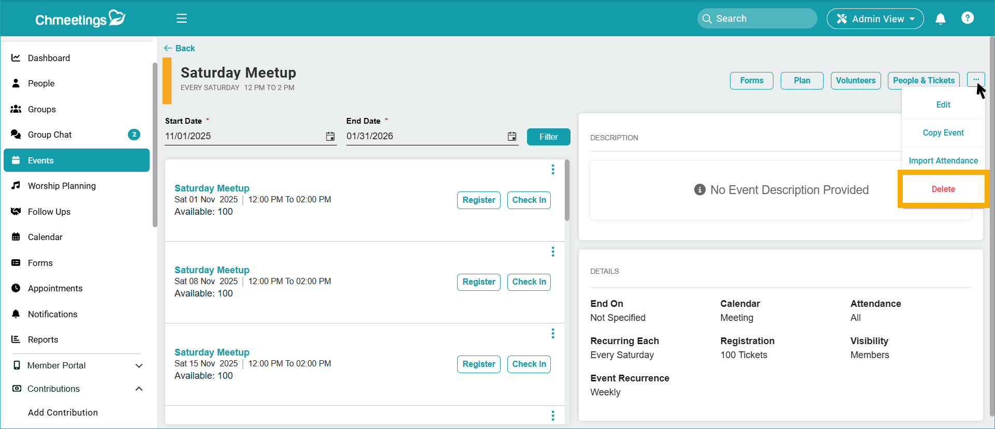The image size is (995, 429).
Task: Open the People & Tickets page
Action: point(923,81)
